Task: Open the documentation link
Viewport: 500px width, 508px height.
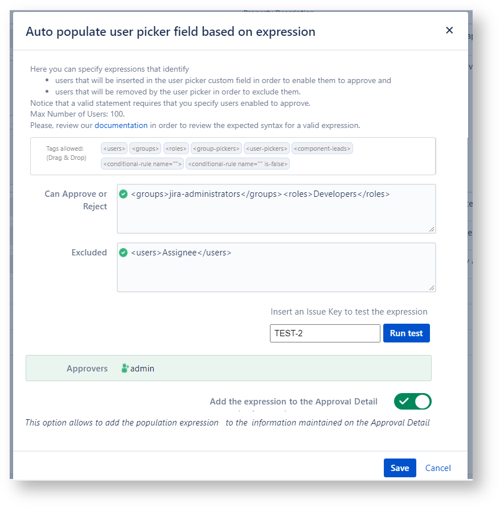Action: click(x=121, y=125)
